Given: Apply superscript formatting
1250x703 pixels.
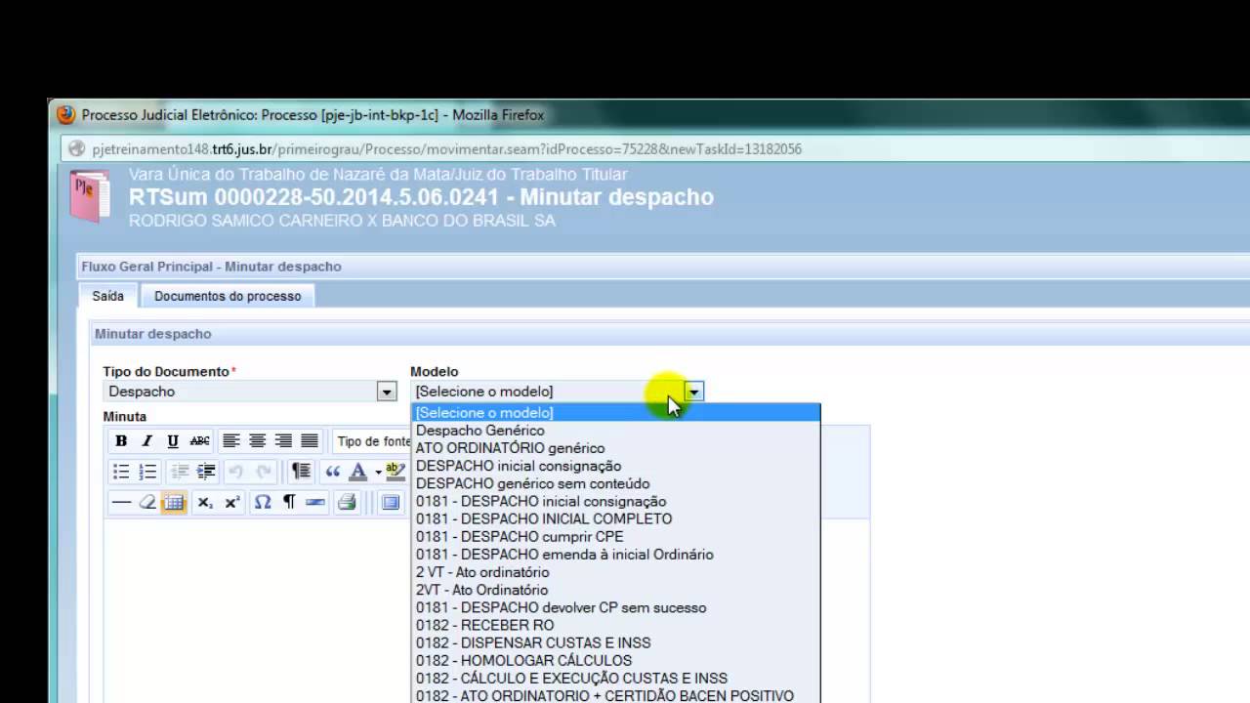Looking at the screenshot, I should pyautogui.click(x=232, y=503).
